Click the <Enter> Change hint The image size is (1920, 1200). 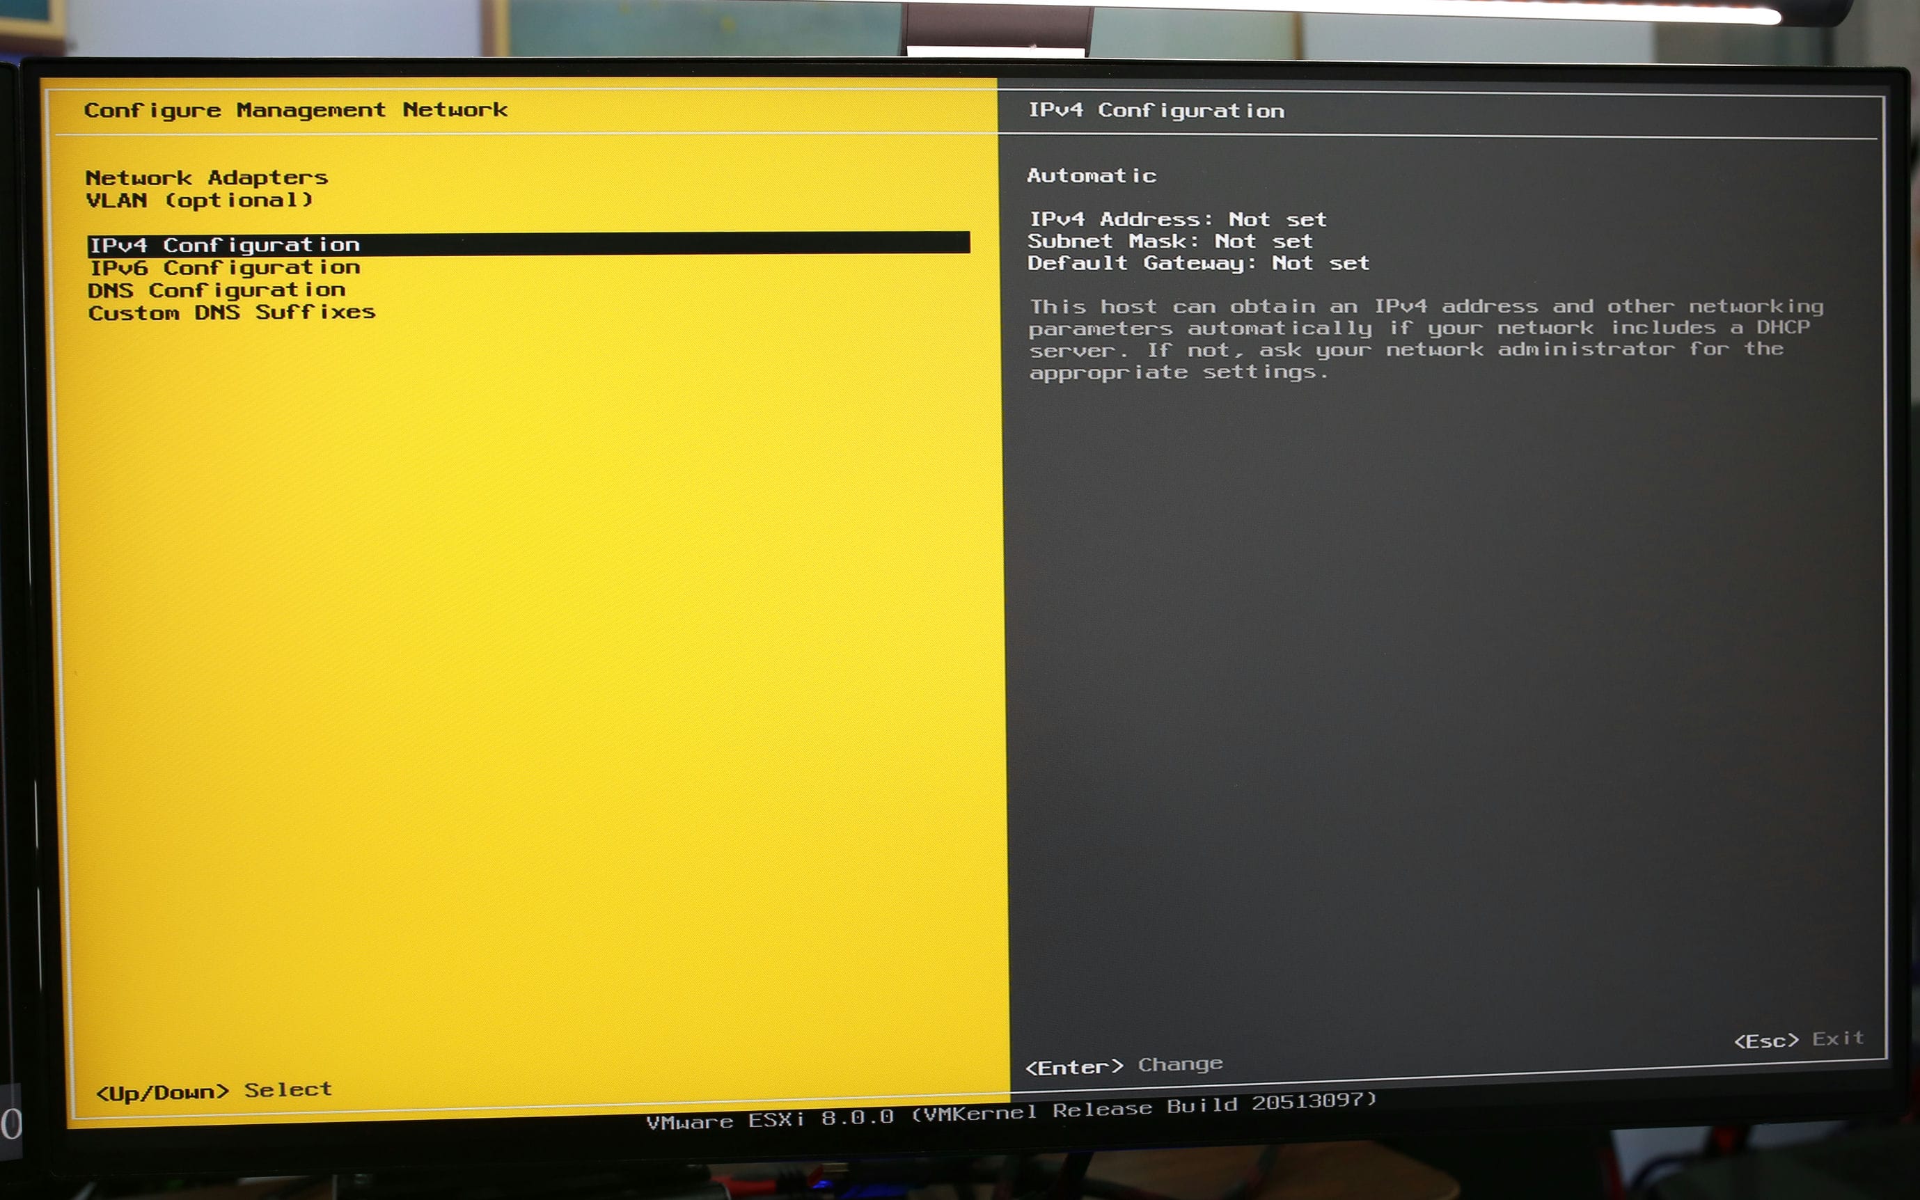click(1124, 1065)
